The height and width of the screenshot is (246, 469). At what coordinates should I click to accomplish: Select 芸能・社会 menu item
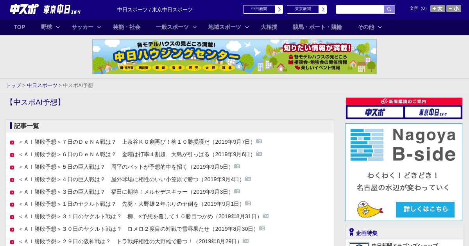(127, 27)
